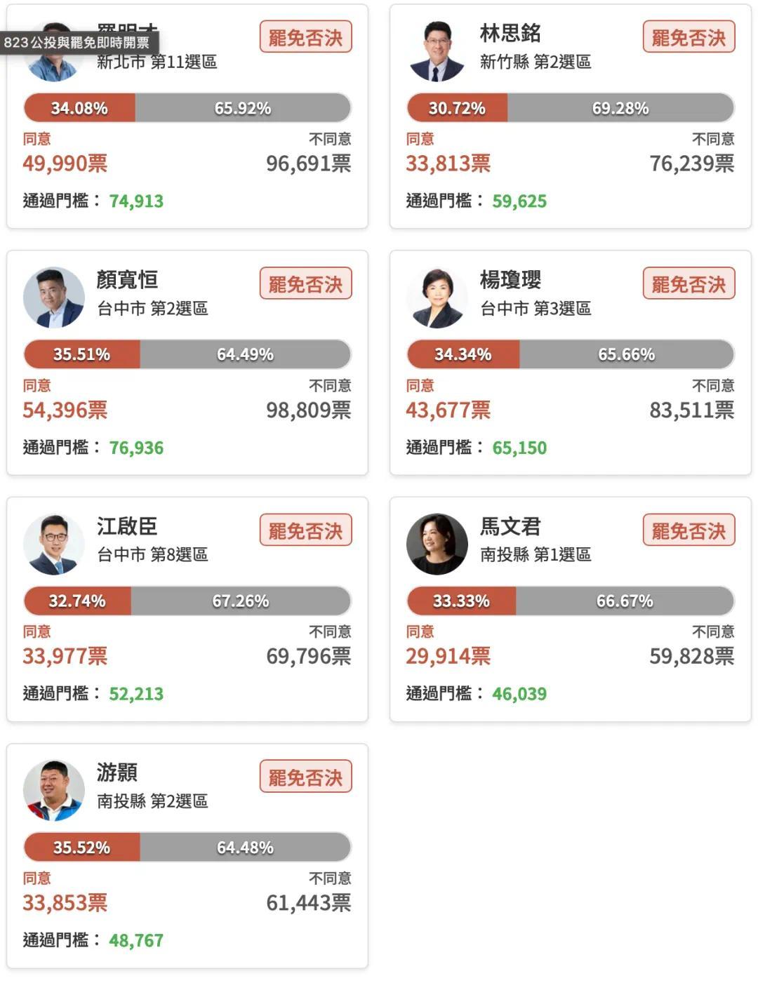Select 游顥's profile photo
758x983 pixels.
click(x=53, y=790)
